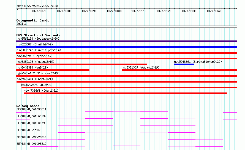The width and height of the screenshot is (245, 150).
Task: Click the nsv6568194 (Sedlazeck2020) variant label
Action: pos(38,39)
